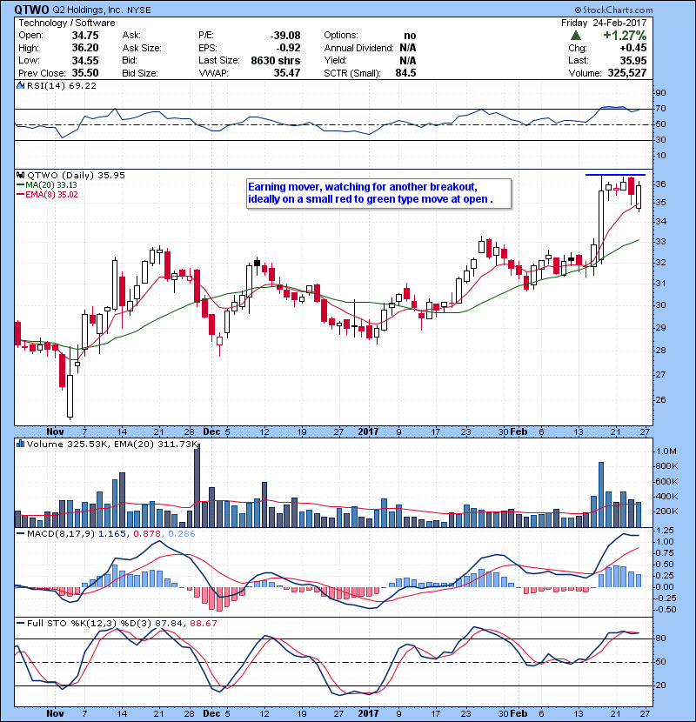Viewport: 696px width, 722px height.
Task: Click the High value 36.20
Action: (x=85, y=48)
